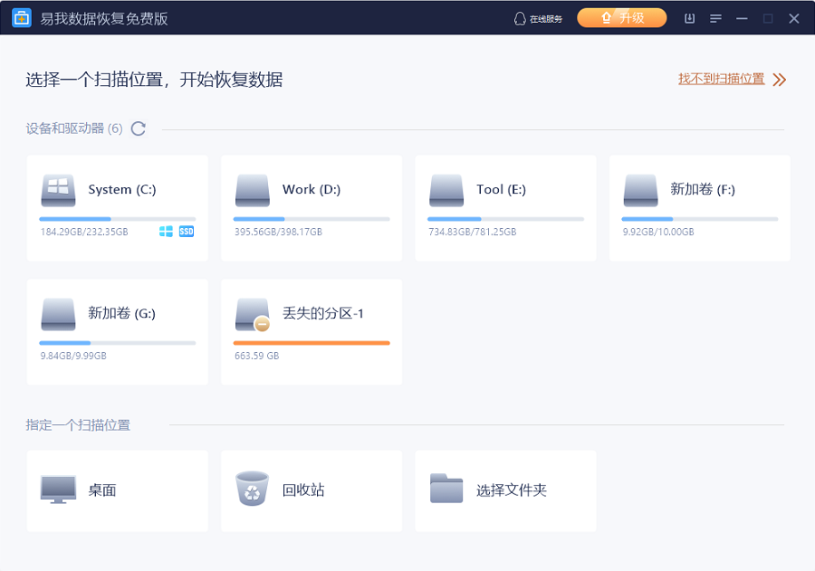Click the 桌面 desktop monitor icon
Image resolution: width=815 pixels, height=571 pixels.
pos(58,490)
